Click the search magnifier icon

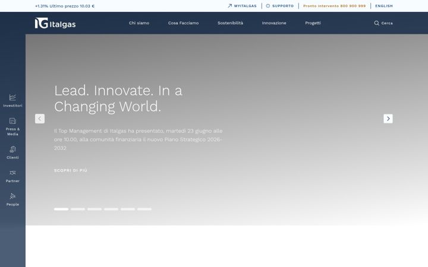click(x=377, y=23)
